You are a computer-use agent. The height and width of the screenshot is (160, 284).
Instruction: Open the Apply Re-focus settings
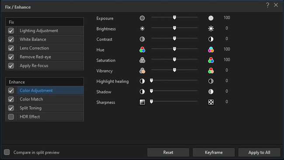click(50, 66)
